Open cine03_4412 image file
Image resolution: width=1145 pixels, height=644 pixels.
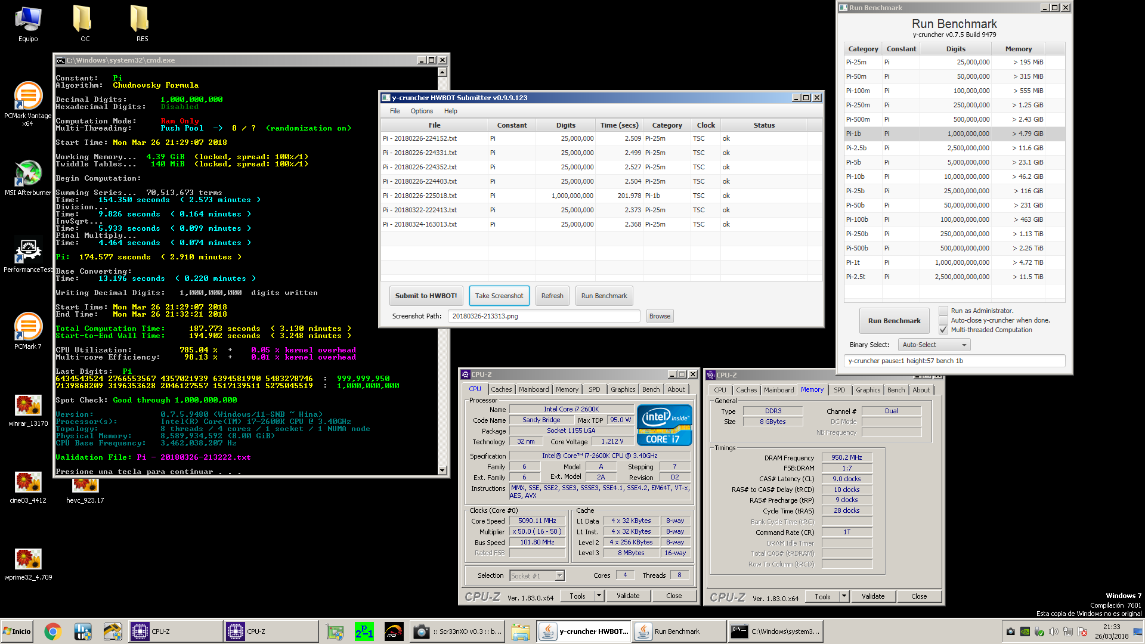click(28, 487)
